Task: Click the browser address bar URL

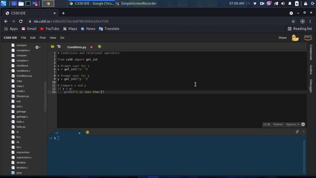Action: point(71,21)
